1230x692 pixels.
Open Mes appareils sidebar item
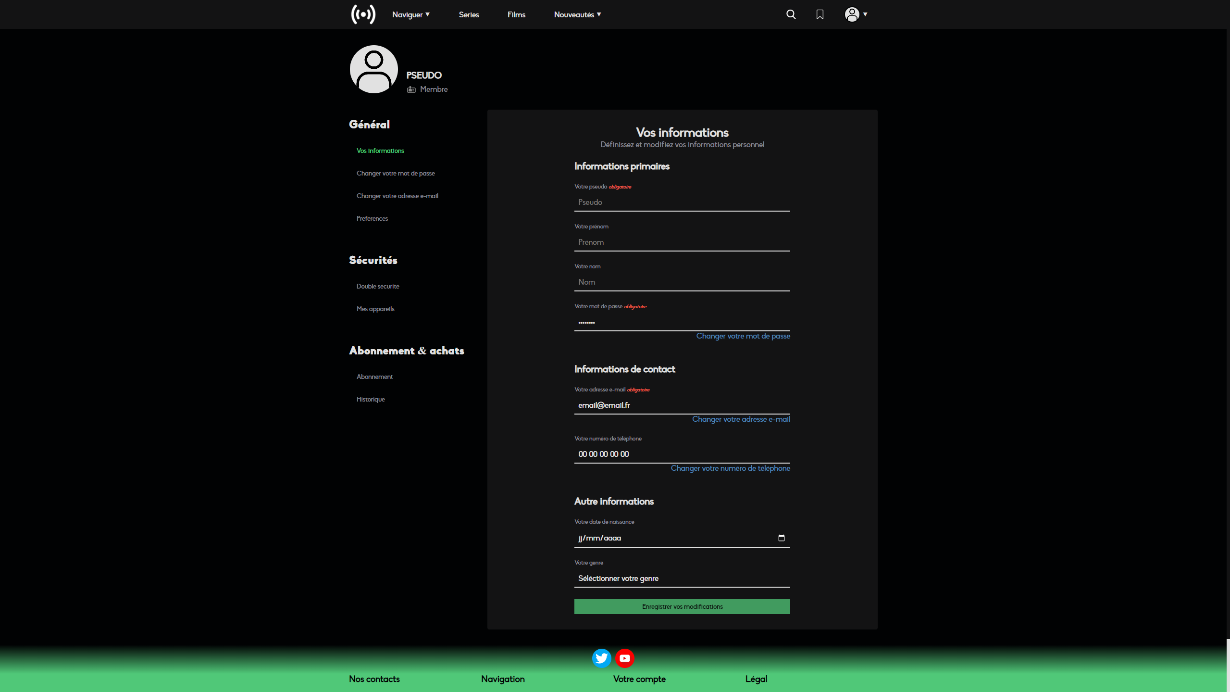coord(375,309)
